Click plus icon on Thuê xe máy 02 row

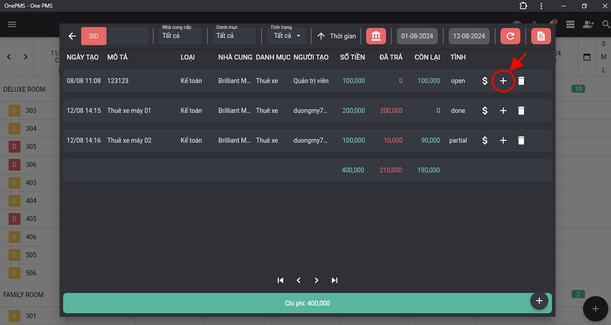pos(503,140)
